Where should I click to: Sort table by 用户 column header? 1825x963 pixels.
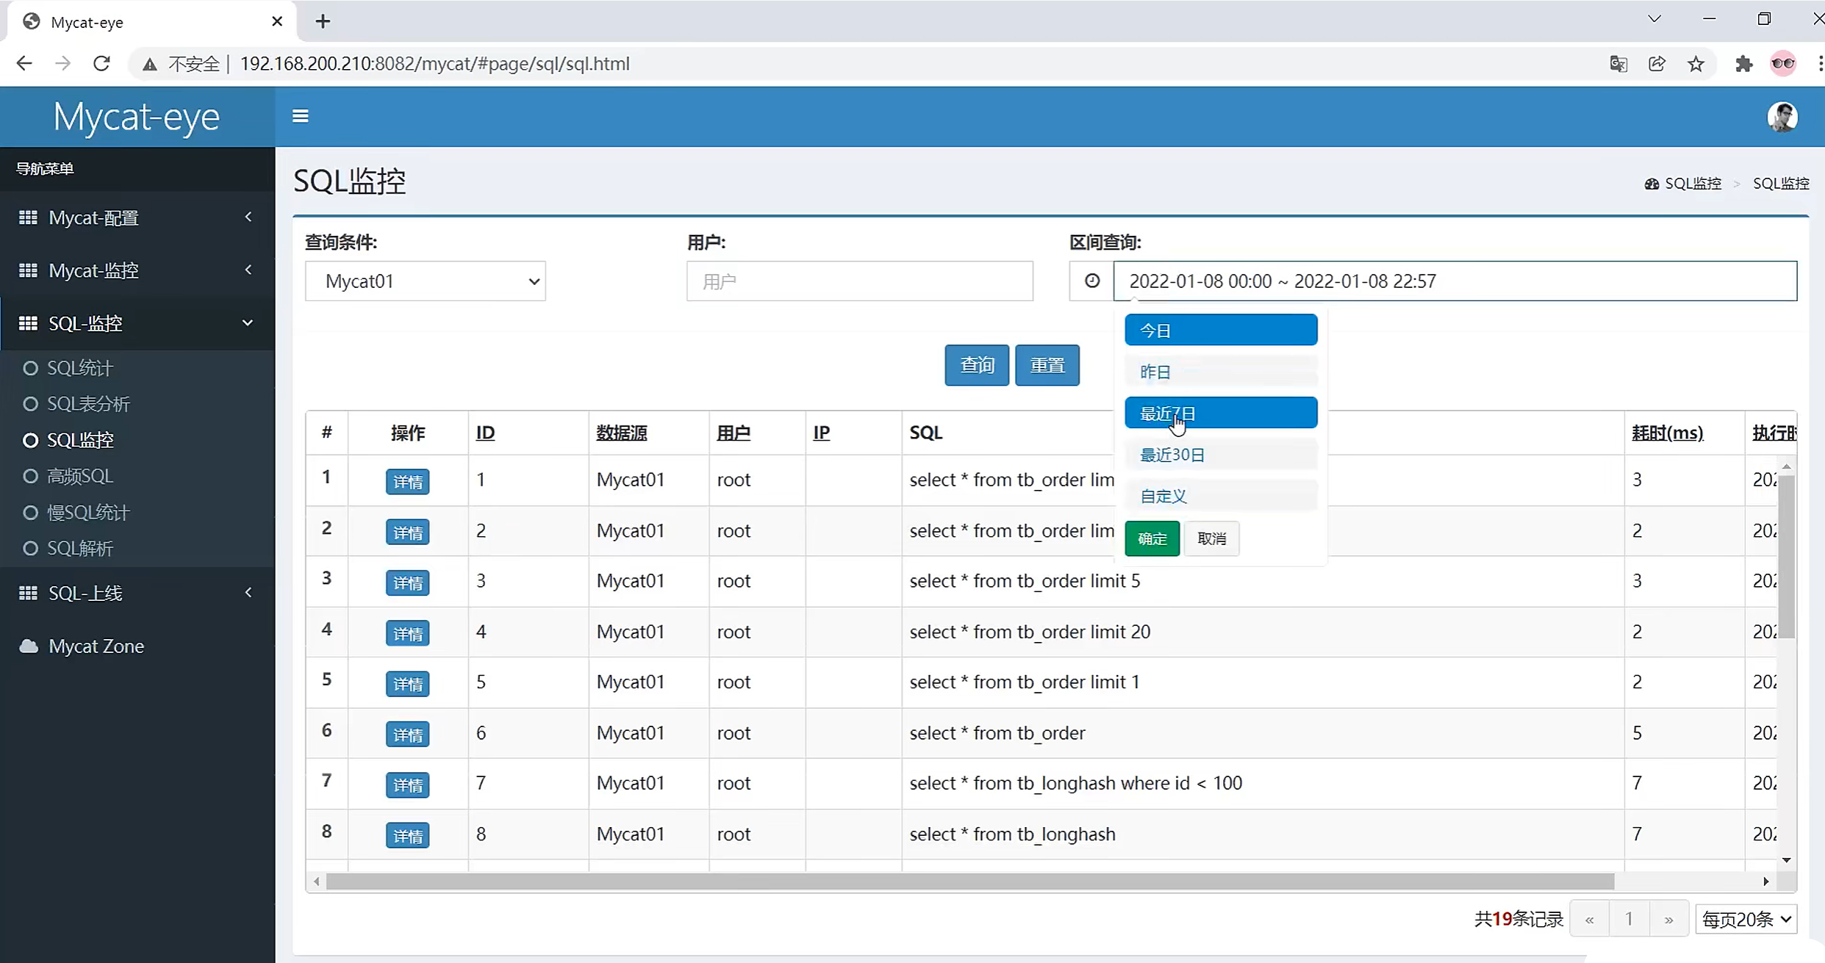[734, 433]
